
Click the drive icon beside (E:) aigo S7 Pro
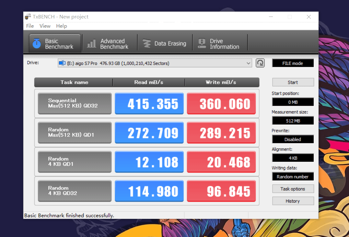coord(62,63)
